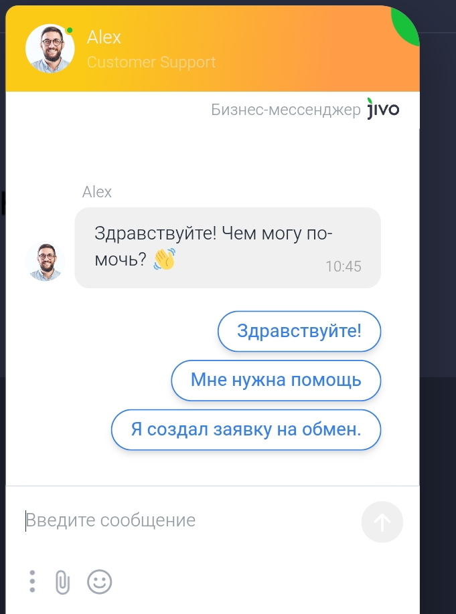Click Alex's large avatar in the header

coord(50,49)
